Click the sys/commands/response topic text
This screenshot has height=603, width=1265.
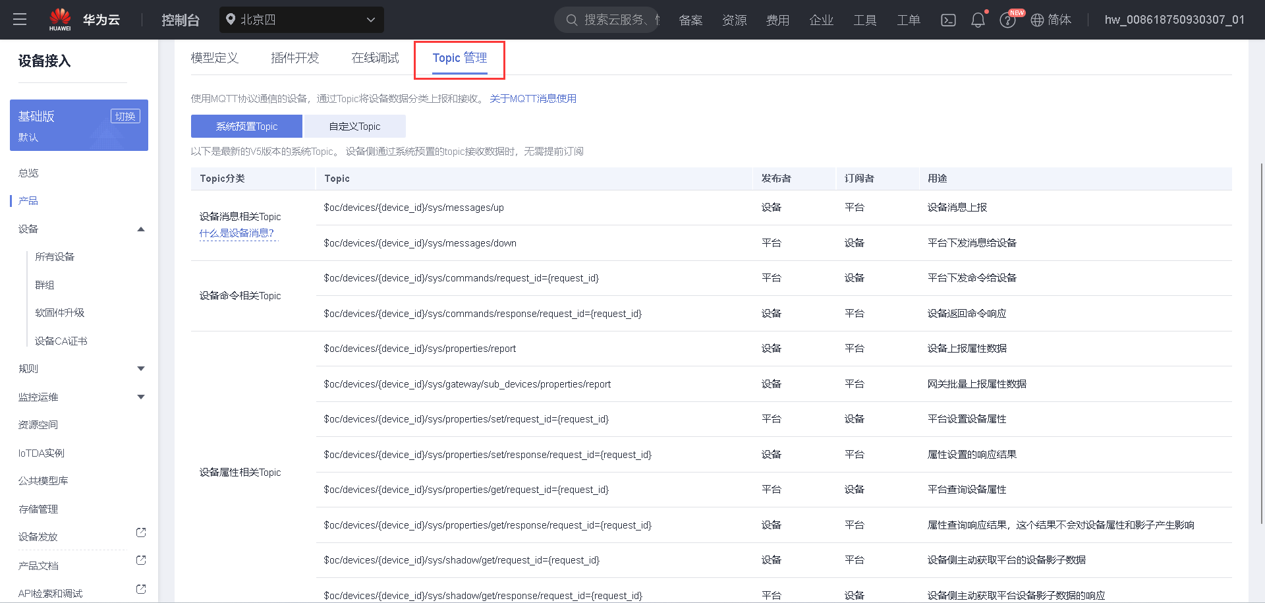482,314
